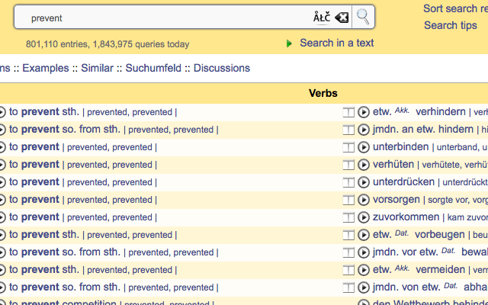
Task: Open the Sort search results option
Action: (456, 8)
